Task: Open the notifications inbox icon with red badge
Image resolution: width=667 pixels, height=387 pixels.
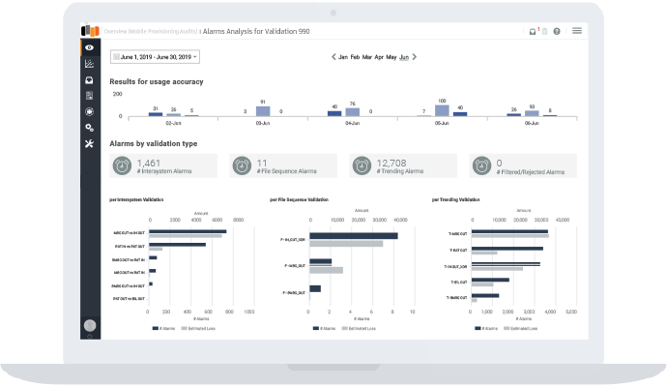Action: point(533,32)
